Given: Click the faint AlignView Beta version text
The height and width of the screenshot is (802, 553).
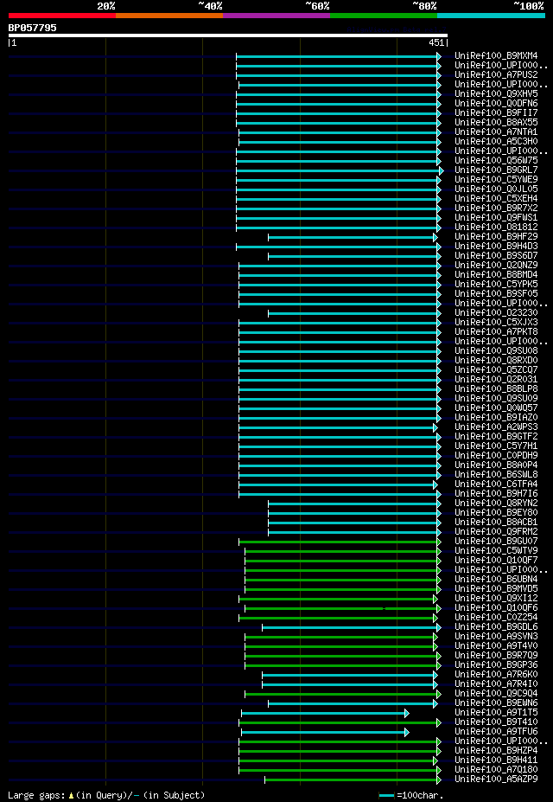Looking at the screenshot, I should coord(397,29).
